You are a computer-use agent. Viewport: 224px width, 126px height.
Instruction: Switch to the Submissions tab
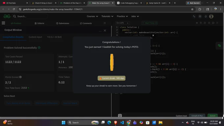(63, 23)
